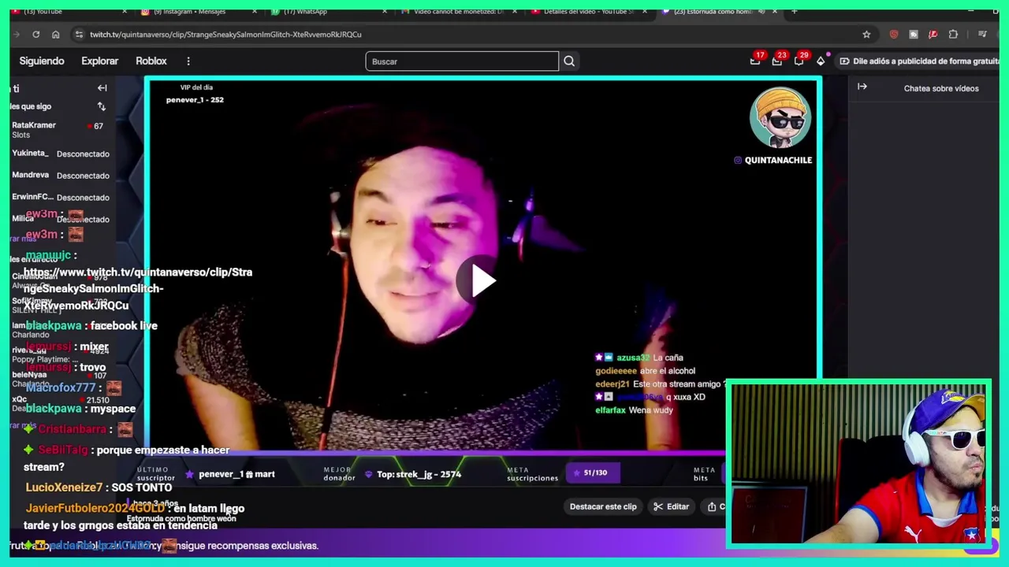The image size is (1009, 567).
Task: Click the red shield extension icon
Action: point(893,34)
